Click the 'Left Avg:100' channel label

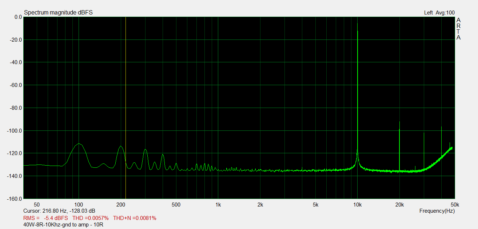pyautogui.click(x=439, y=13)
